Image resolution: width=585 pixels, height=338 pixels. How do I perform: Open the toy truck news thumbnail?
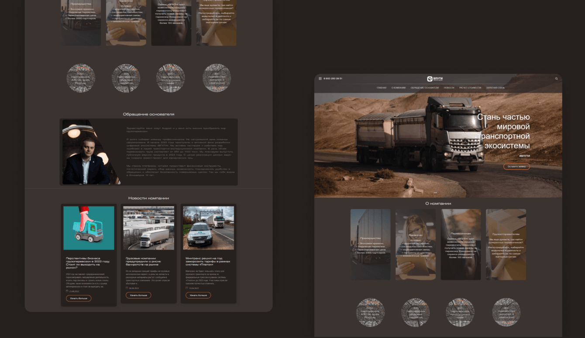pos(89,228)
